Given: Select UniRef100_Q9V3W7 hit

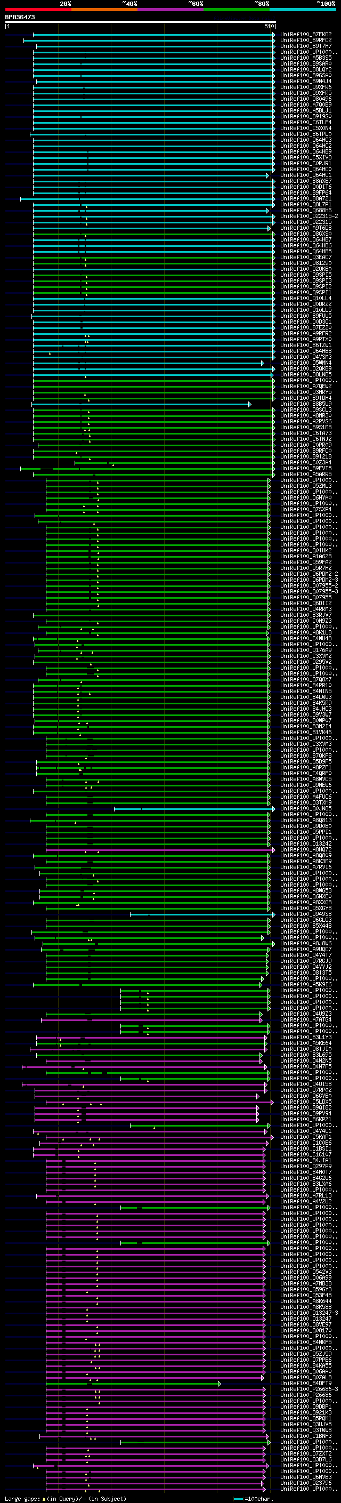Looking at the screenshot, I should tap(306, 715).
